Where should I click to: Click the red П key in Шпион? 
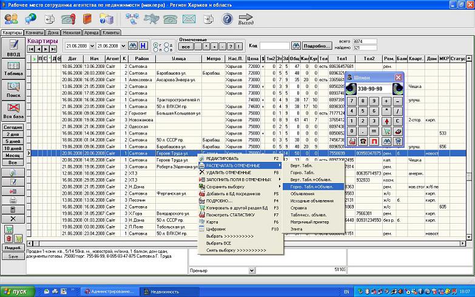point(374,142)
